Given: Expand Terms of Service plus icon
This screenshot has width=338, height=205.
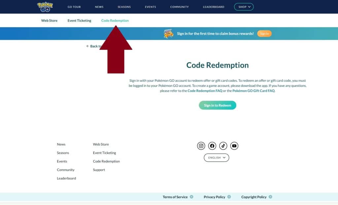Looking at the screenshot, I should [x=191, y=197].
